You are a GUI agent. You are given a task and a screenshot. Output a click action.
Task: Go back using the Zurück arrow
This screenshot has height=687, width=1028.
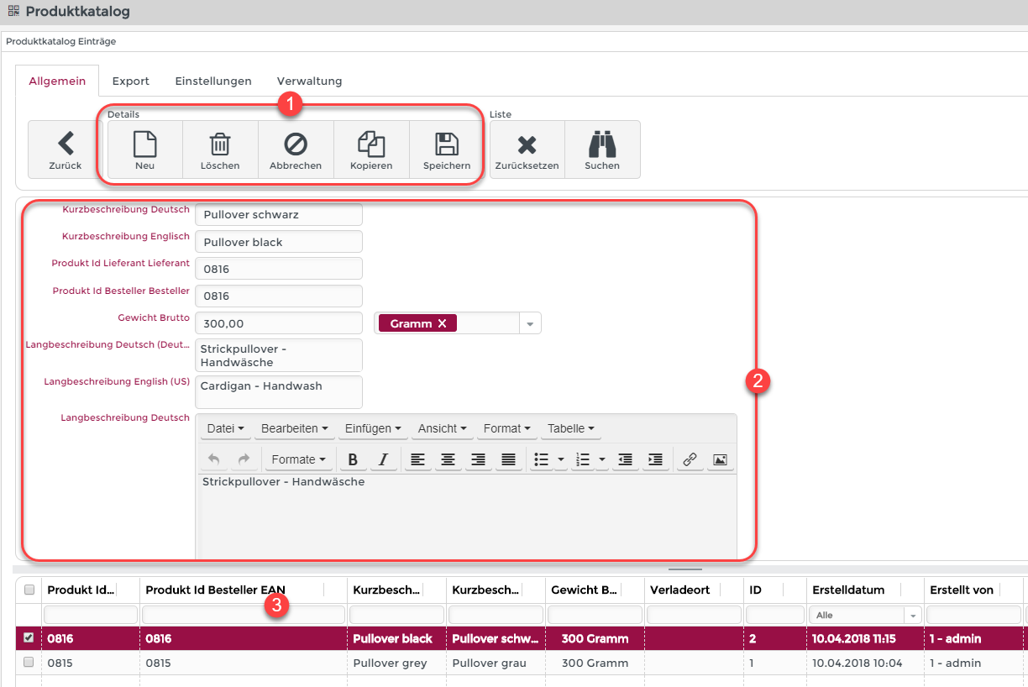coord(66,144)
